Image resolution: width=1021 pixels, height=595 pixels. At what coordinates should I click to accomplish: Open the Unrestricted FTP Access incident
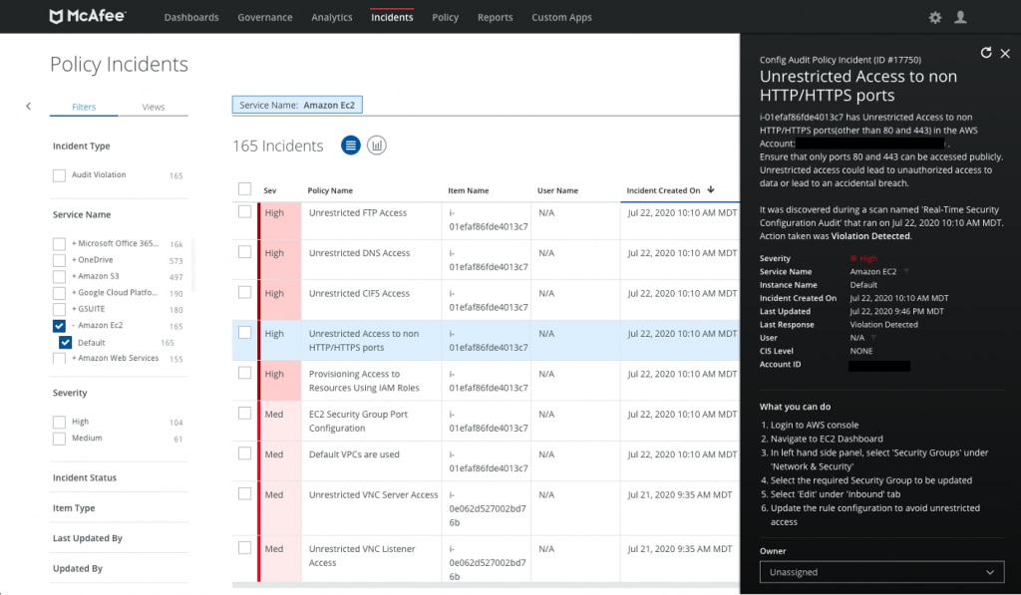pos(358,213)
